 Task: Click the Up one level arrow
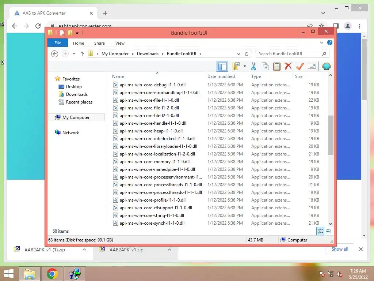pos(82,54)
